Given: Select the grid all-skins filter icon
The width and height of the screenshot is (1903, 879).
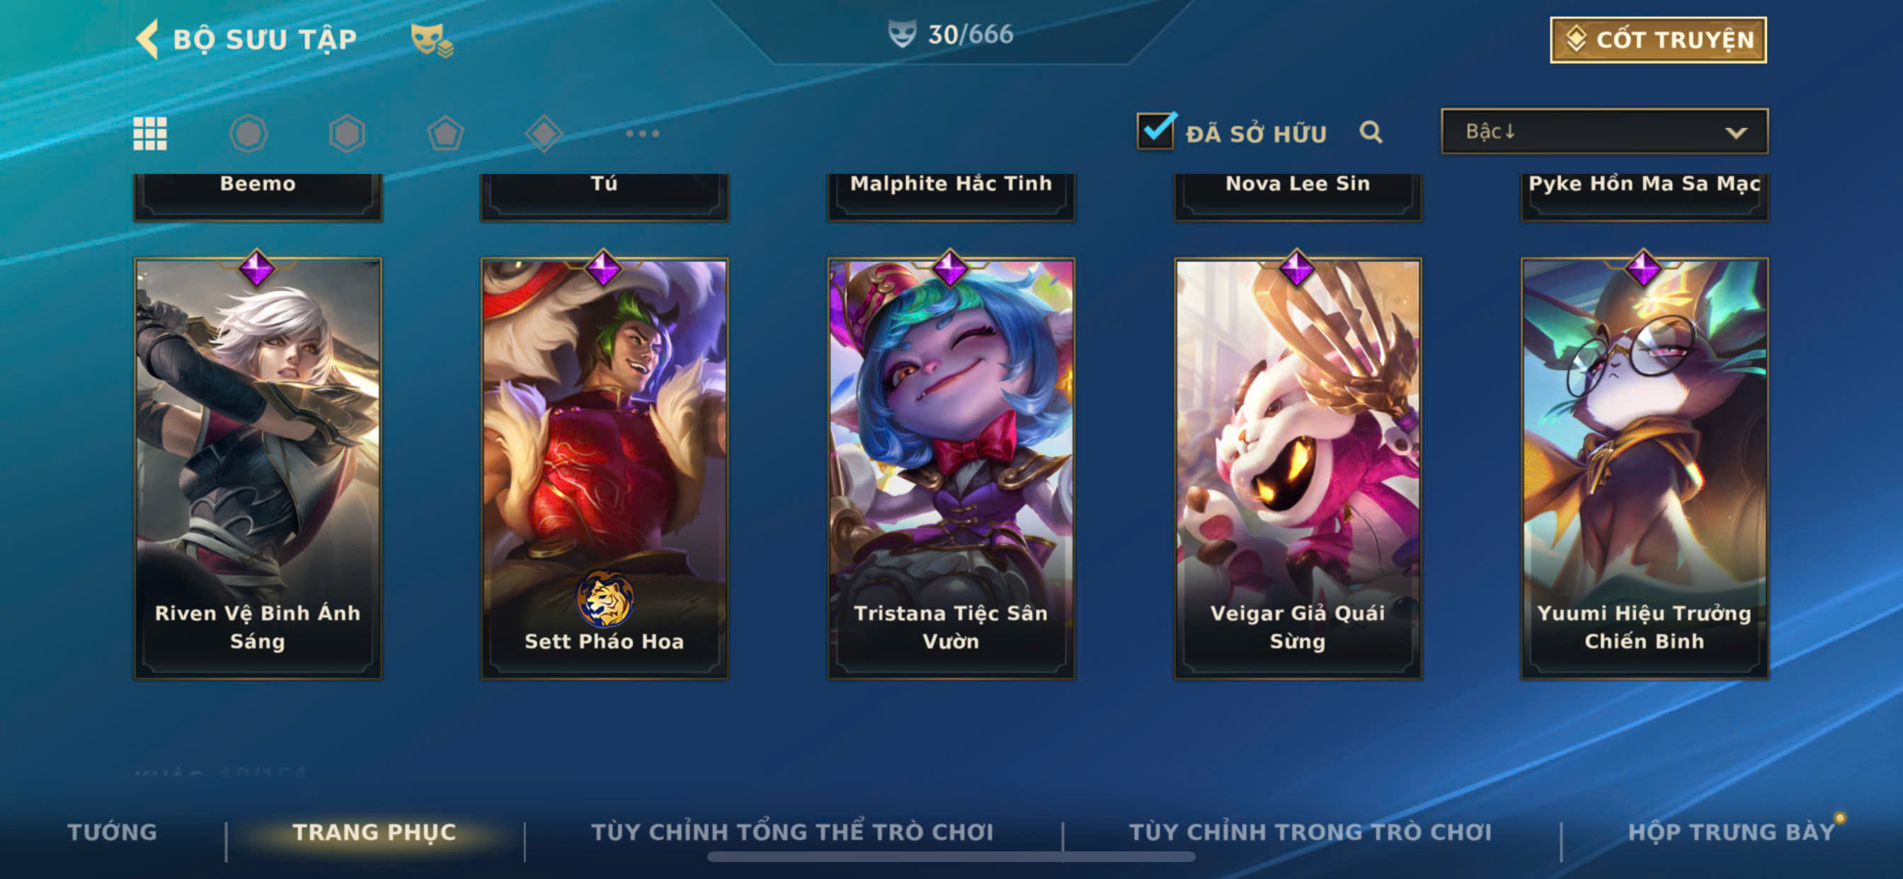Looking at the screenshot, I should (x=150, y=134).
